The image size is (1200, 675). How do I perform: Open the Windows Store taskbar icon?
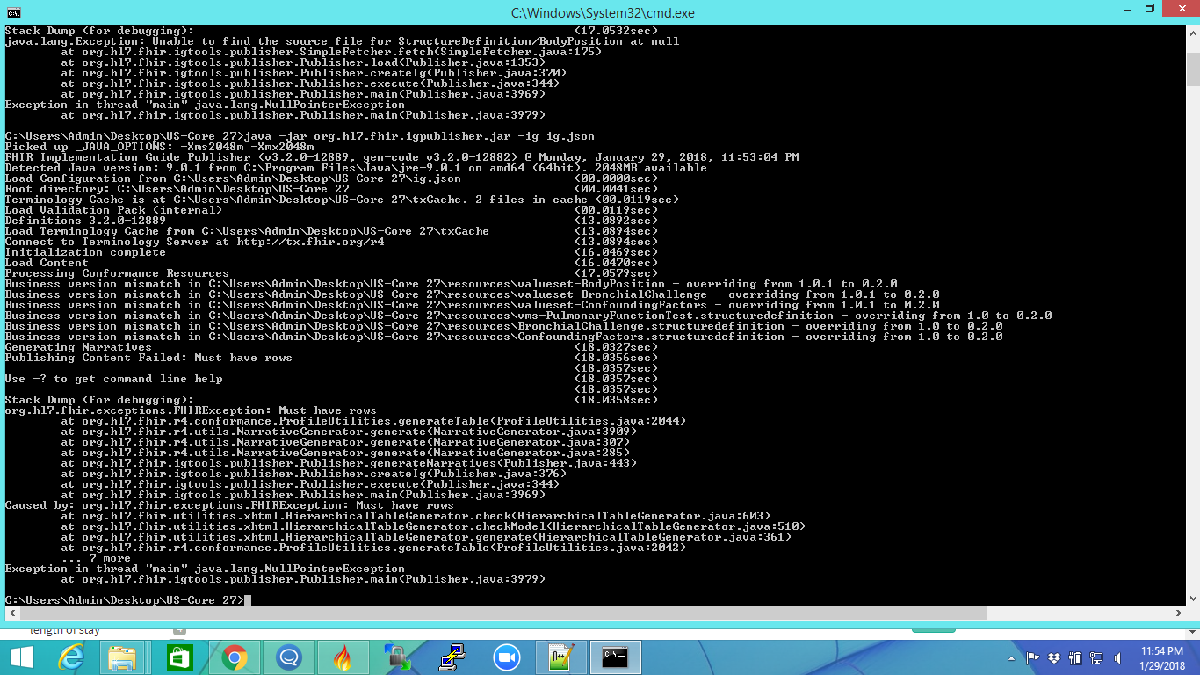pyautogui.click(x=179, y=657)
